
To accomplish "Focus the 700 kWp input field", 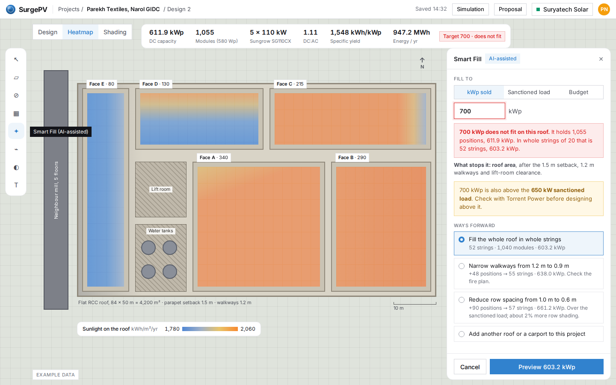I will click(480, 111).
